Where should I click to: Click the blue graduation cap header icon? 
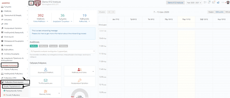coord(218,3)
